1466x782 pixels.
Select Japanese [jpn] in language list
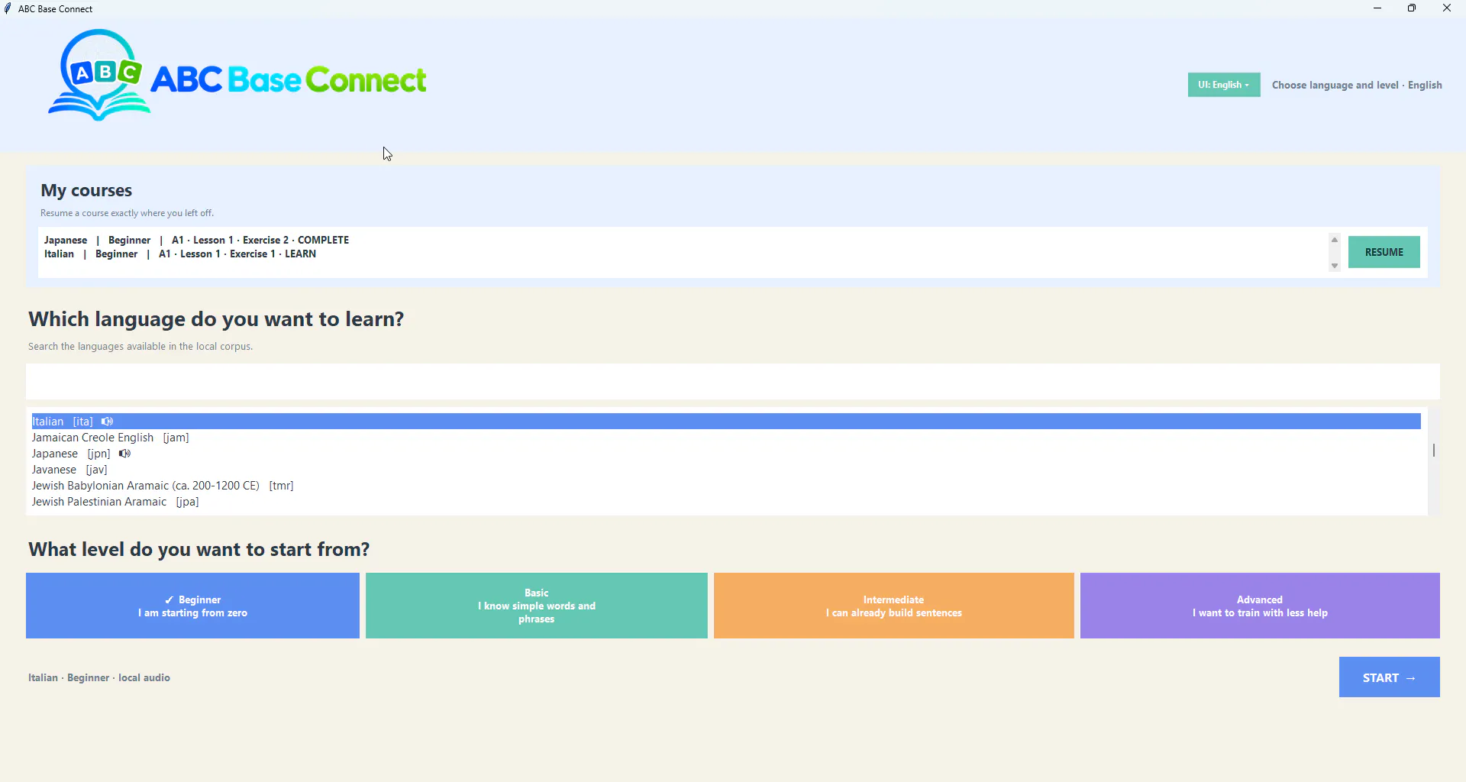tap(726, 454)
